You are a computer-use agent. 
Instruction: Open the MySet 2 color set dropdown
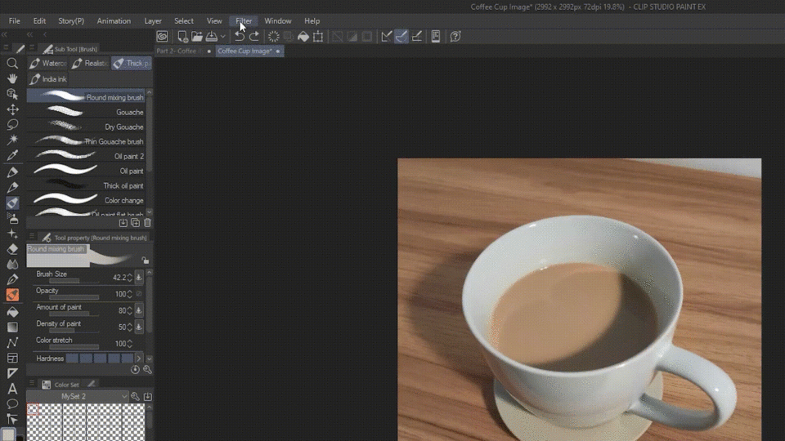click(x=124, y=397)
